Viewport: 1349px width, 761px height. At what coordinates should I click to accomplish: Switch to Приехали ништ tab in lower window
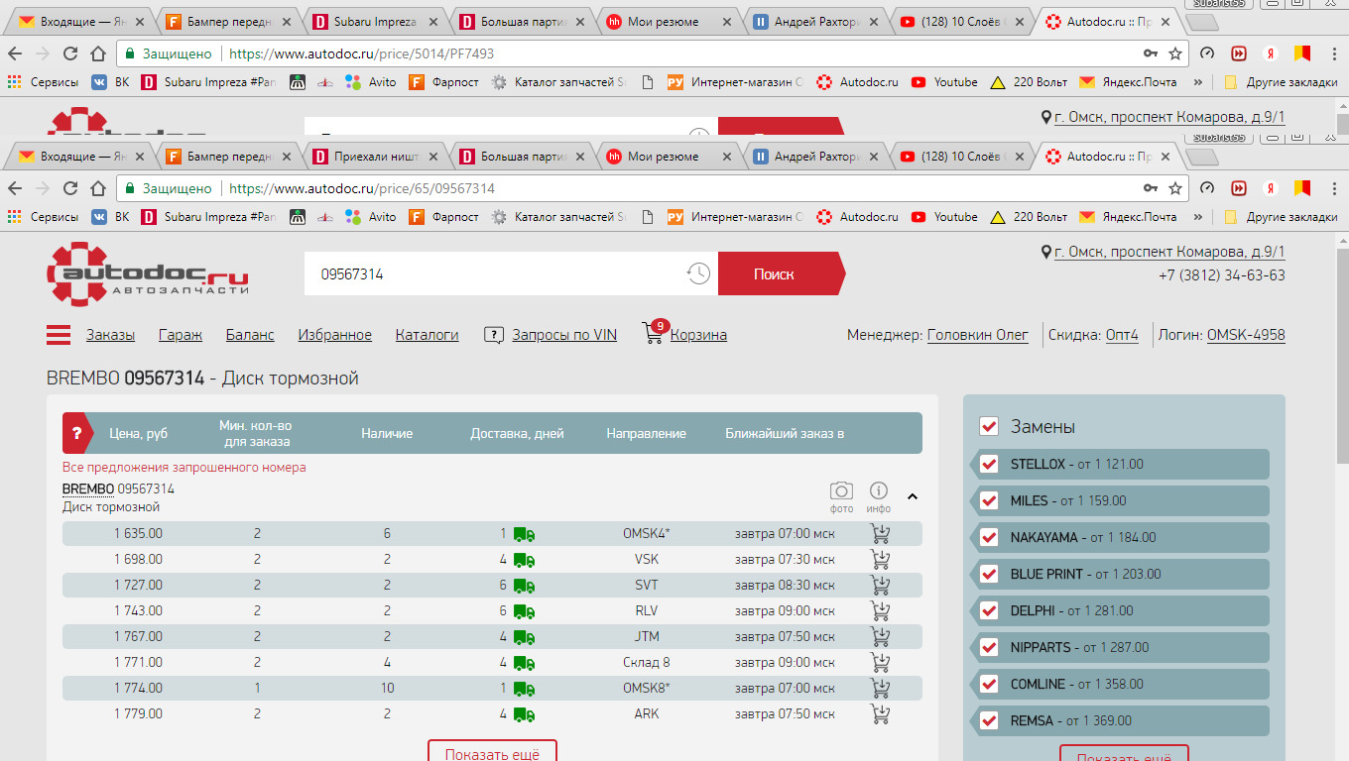click(x=375, y=157)
